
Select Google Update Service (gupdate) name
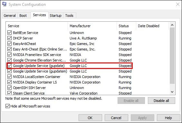pyautogui.click(x=39, y=66)
